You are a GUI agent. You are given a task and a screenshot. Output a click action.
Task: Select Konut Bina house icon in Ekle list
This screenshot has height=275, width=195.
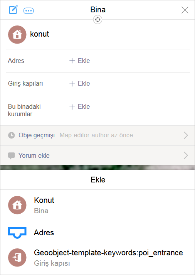click(x=17, y=205)
